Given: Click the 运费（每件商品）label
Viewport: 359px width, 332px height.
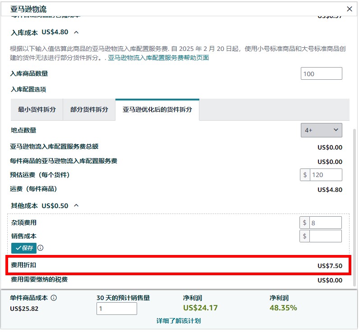Looking at the screenshot, I should pyautogui.click(x=34, y=189).
